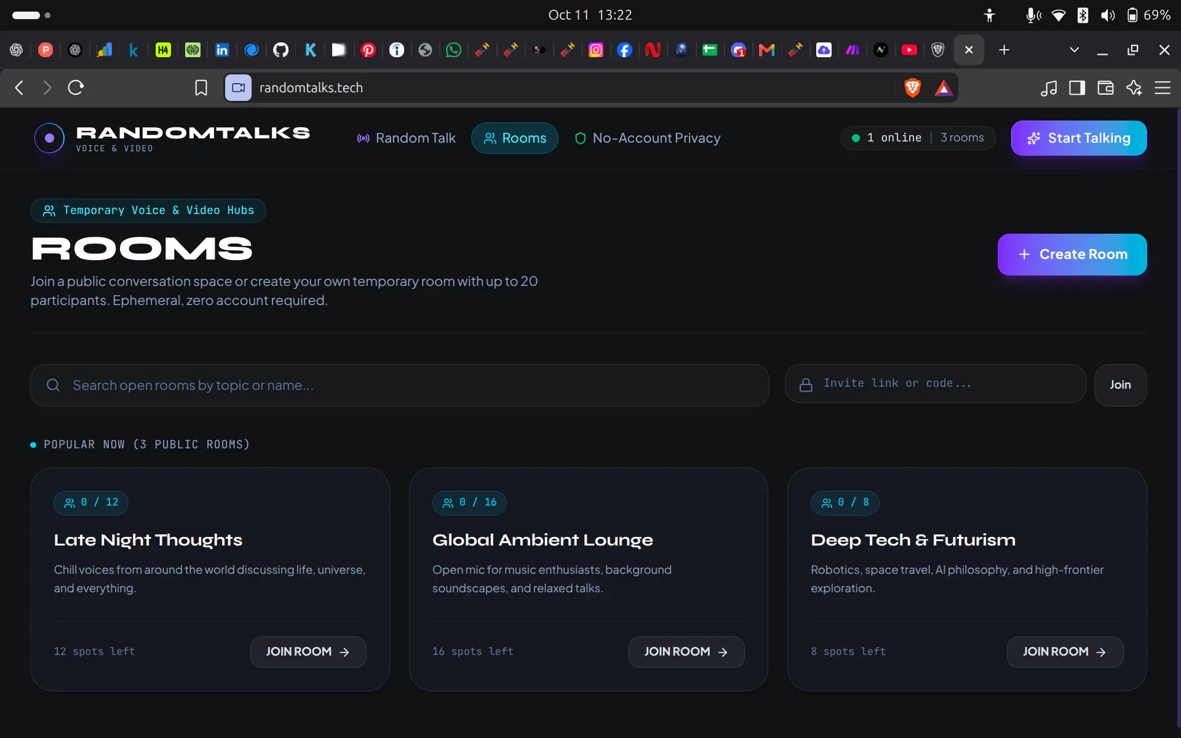
Task: Open the media playlist music icon
Action: click(1049, 88)
